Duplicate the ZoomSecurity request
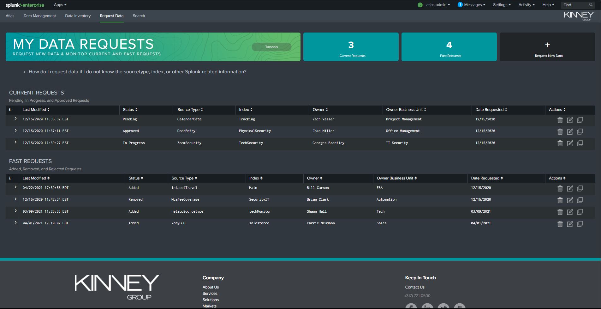This screenshot has height=309, width=601. click(580, 143)
